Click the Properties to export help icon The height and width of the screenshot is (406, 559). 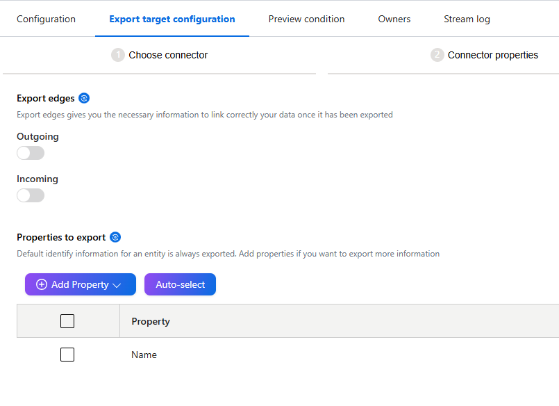pos(115,237)
